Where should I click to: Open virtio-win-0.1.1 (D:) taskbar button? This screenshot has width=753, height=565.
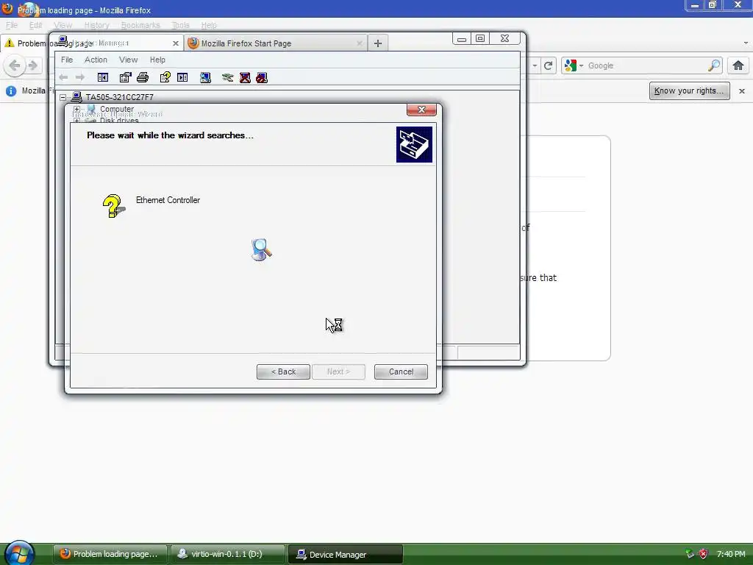(x=228, y=554)
